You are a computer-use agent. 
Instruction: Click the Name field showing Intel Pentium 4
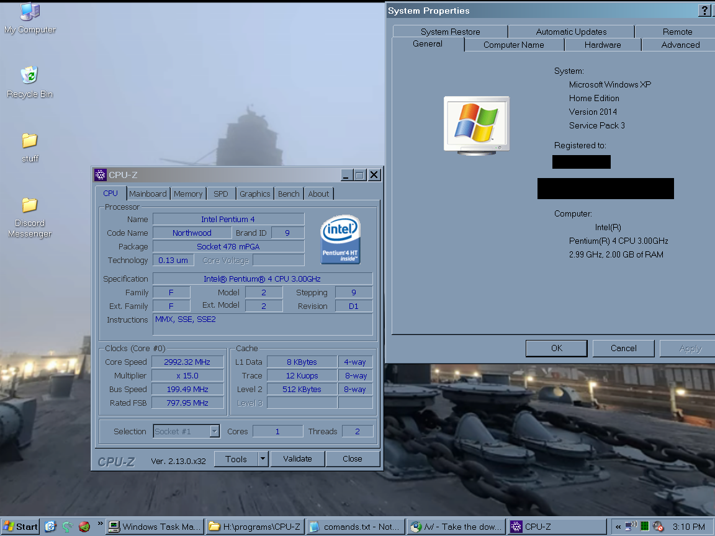[x=228, y=219]
